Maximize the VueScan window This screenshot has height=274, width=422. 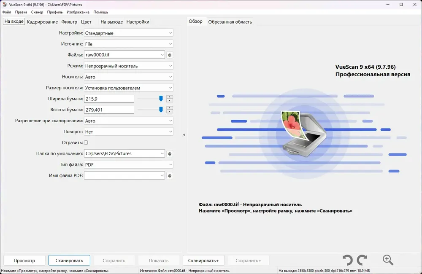401,5
